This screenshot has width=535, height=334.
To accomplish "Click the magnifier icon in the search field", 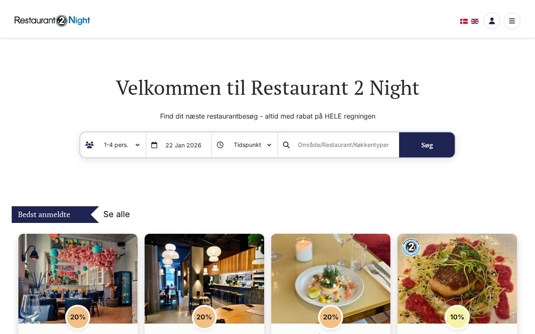I will tap(286, 145).
